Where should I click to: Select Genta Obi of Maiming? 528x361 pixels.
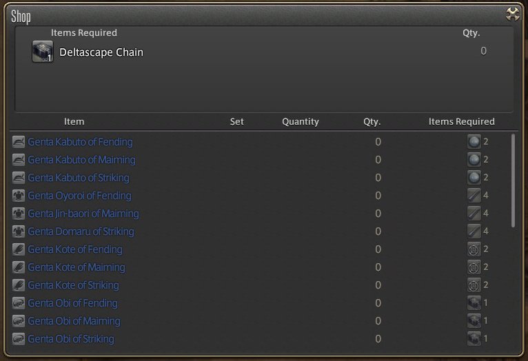tap(74, 321)
